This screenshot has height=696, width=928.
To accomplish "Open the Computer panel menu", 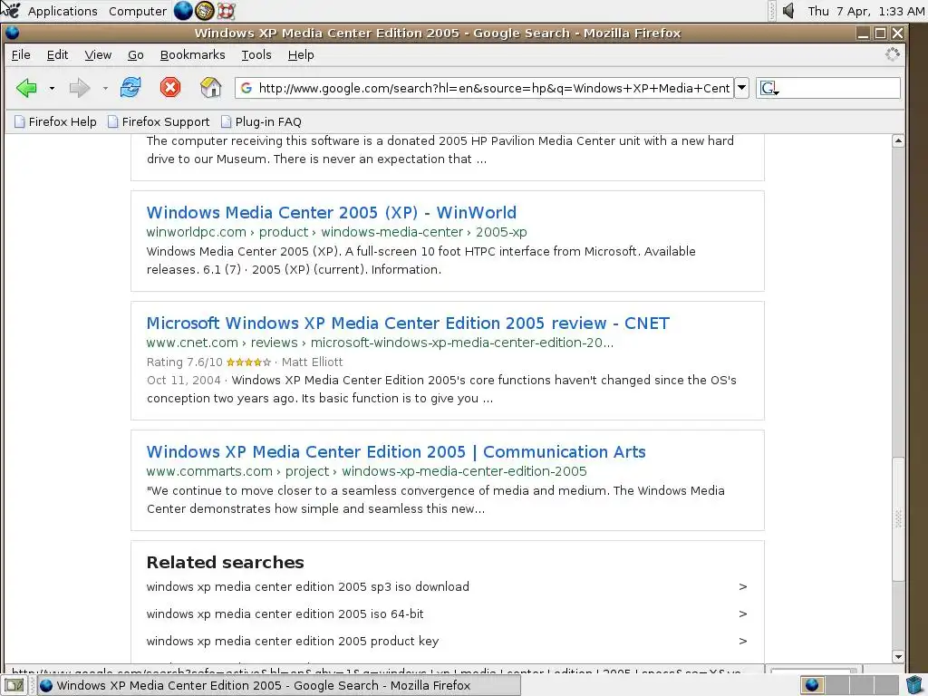I will coord(138,11).
